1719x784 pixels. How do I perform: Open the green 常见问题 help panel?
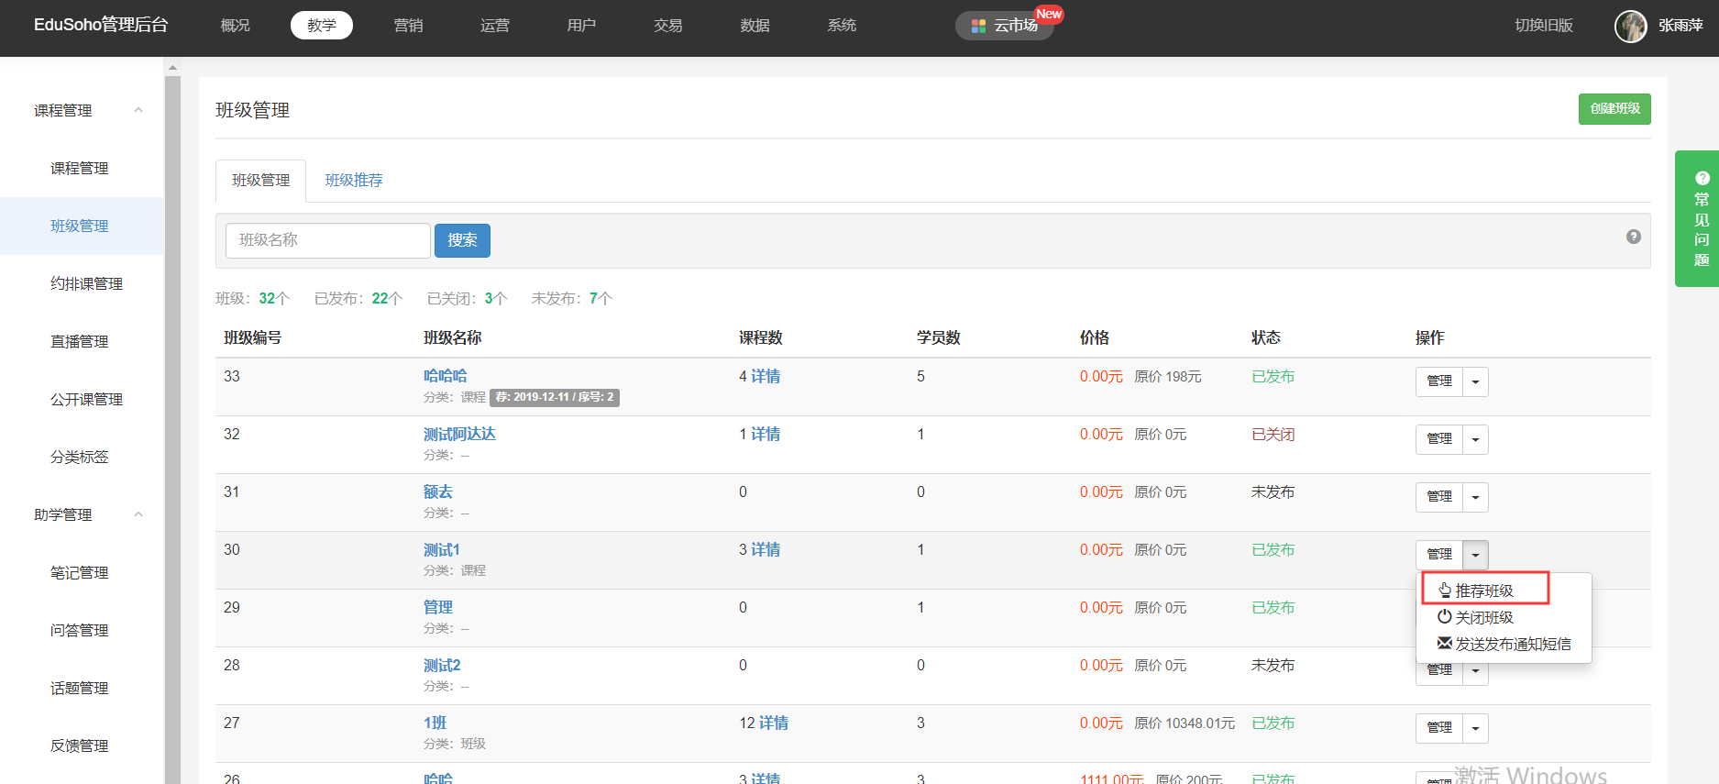pos(1699,219)
